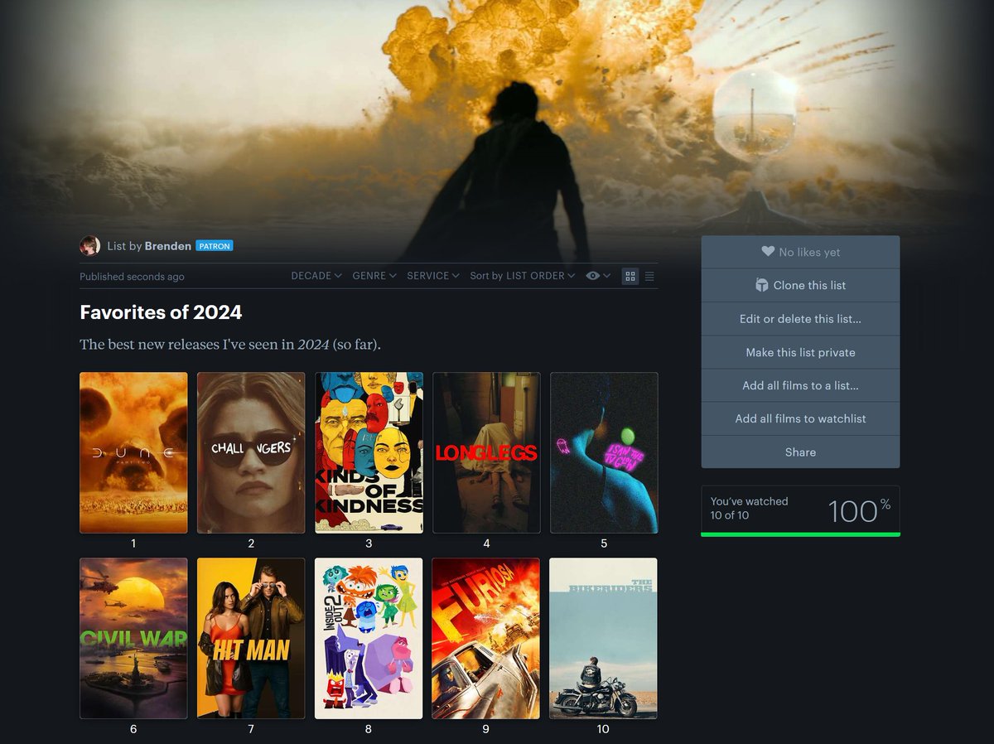This screenshot has height=744, width=994.
Task: Open the Longlegs poster
Action: [x=486, y=452]
